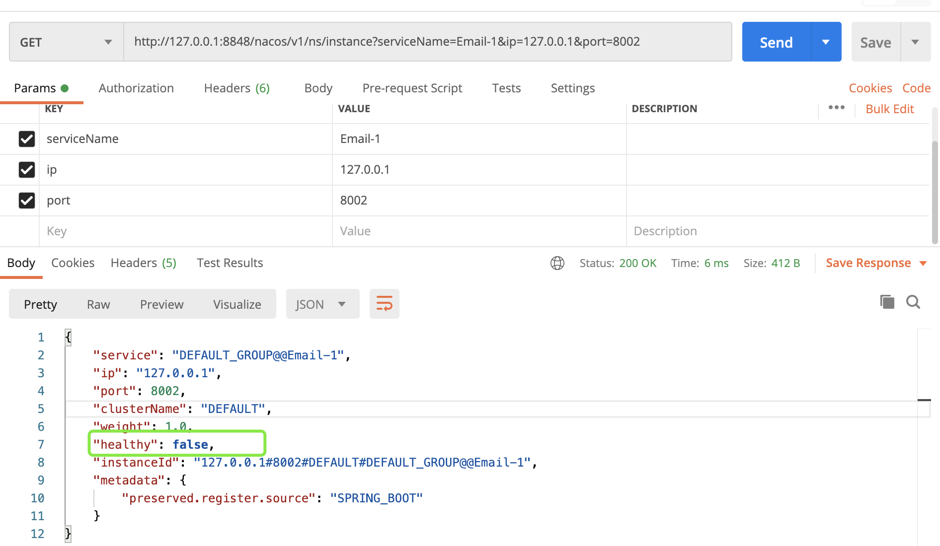Viewport: 940px width, 546px height.
Task: Click the 8002 port value cell
Action: (x=479, y=201)
